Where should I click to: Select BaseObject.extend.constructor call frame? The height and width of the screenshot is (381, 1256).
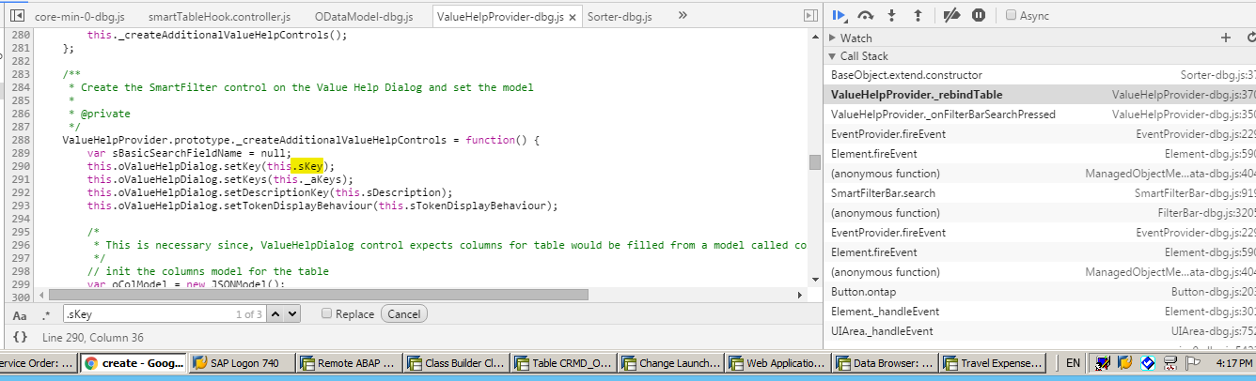pyautogui.click(x=1041, y=74)
